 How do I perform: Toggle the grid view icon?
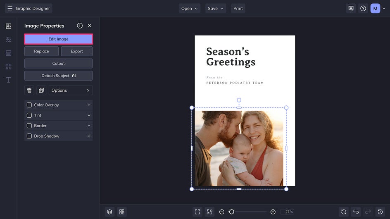pyautogui.click(x=122, y=212)
